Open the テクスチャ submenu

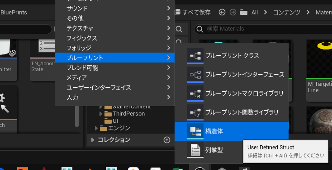(114, 28)
